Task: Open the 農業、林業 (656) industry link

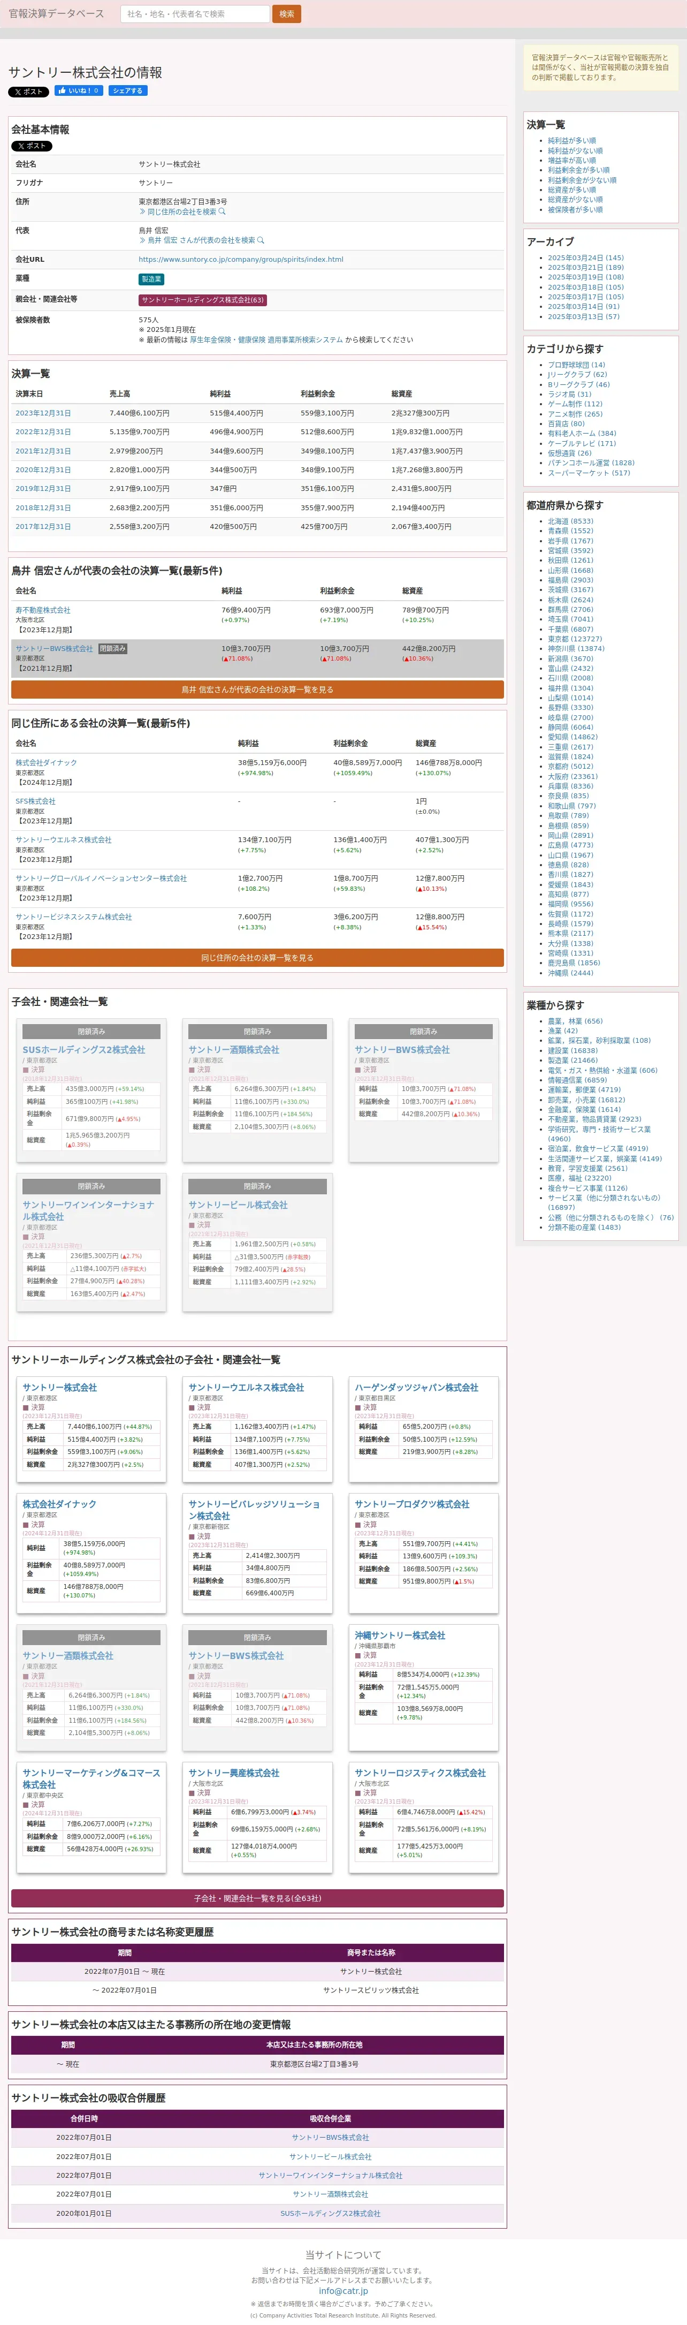Action: pyautogui.click(x=575, y=1021)
